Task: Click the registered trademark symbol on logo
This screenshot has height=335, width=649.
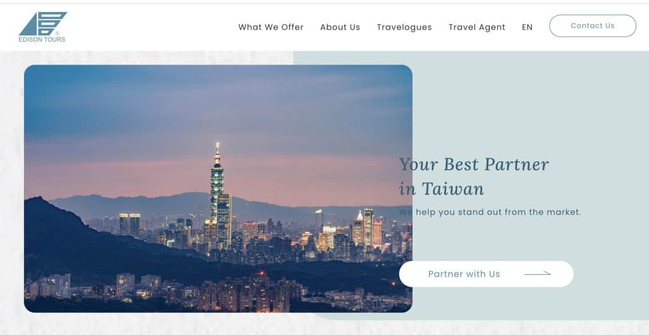Action: click(x=56, y=33)
